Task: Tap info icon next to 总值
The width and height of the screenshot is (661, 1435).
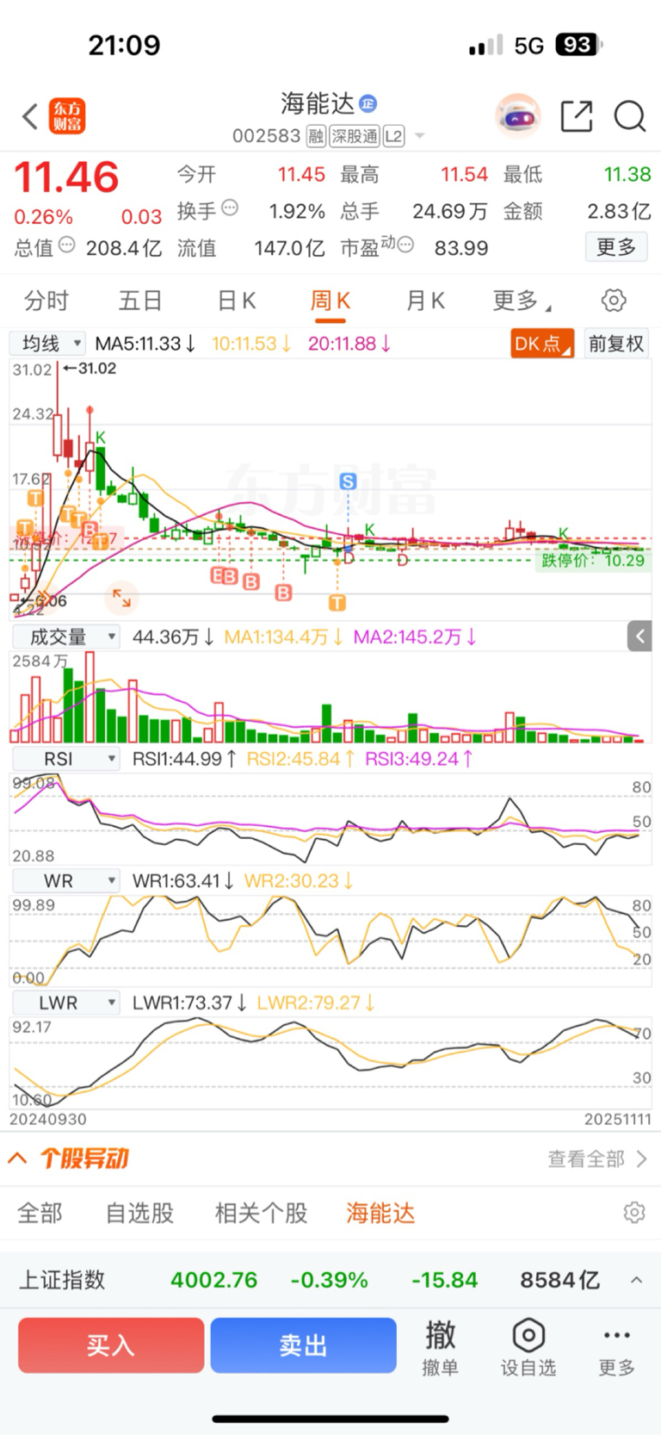Action: pyautogui.click(x=66, y=245)
